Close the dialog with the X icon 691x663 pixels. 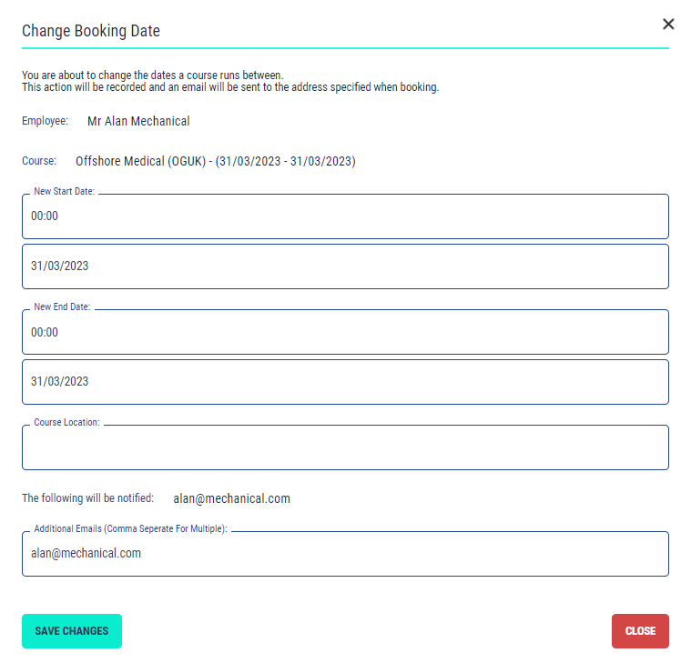pos(668,25)
